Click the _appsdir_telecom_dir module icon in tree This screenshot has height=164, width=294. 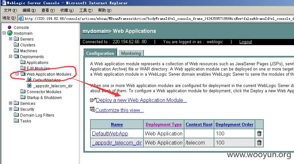[29, 85]
